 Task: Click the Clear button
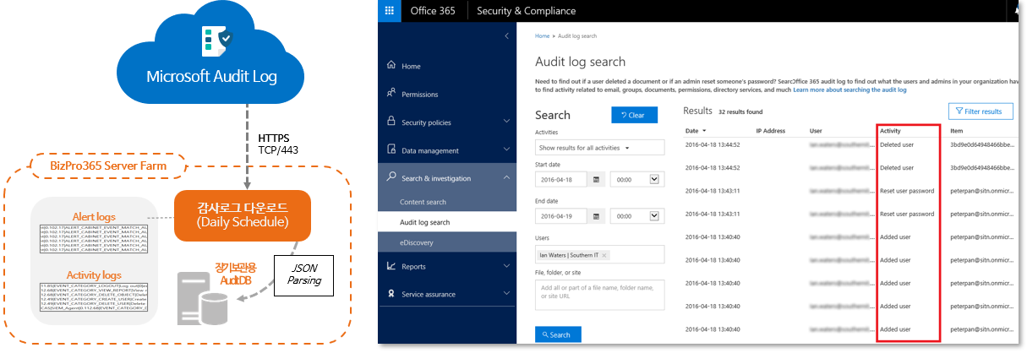(633, 115)
